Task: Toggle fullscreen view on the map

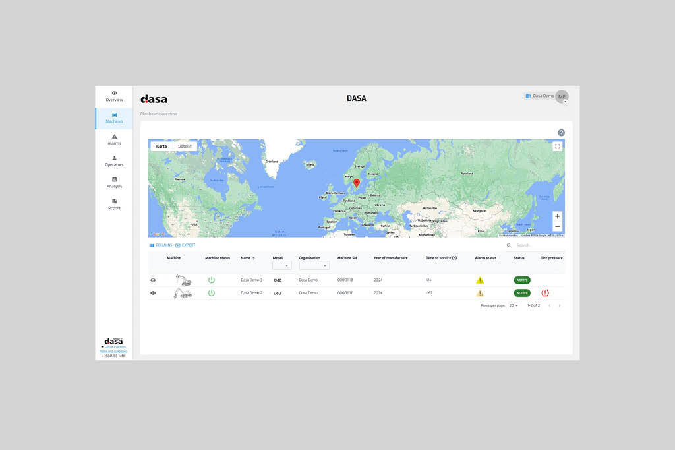Action: pos(557,146)
